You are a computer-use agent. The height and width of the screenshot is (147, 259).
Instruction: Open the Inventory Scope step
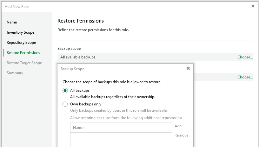[20, 32]
